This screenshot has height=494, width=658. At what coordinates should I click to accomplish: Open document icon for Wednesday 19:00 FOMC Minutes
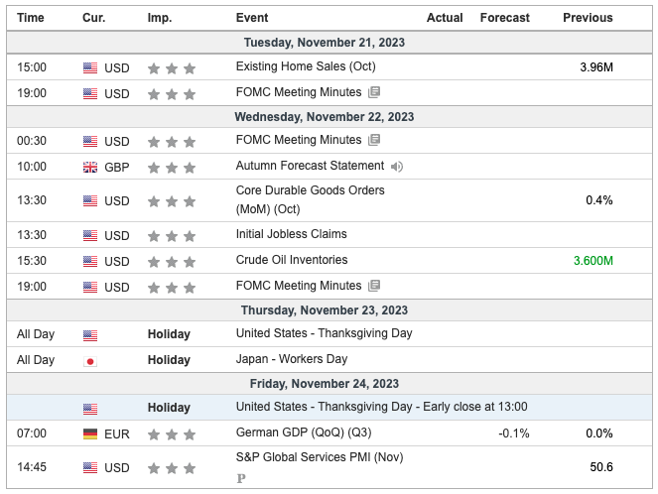[374, 286]
